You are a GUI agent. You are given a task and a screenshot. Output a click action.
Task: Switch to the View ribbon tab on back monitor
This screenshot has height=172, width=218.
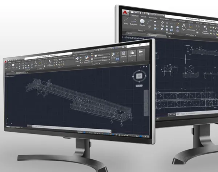click(x=174, y=20)
